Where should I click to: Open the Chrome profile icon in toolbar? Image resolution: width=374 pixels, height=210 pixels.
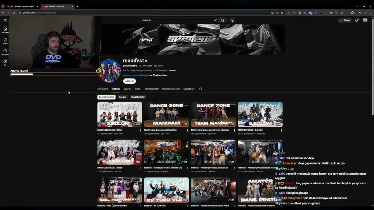point(366,13)
